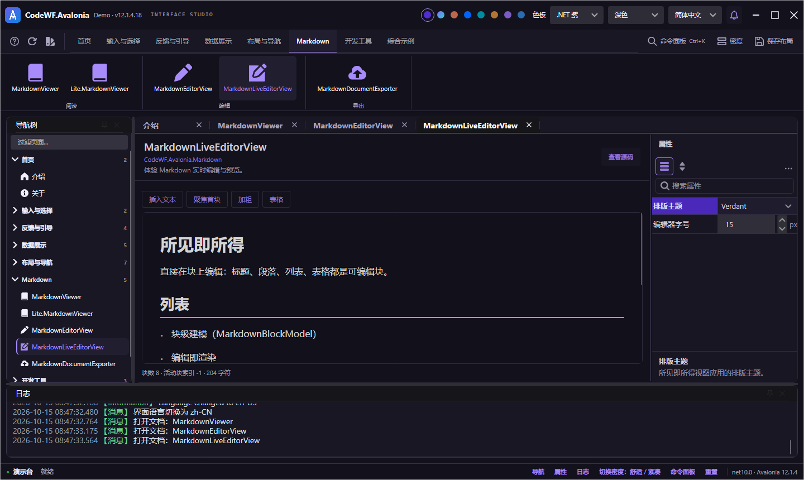
Task: Pin the 导航树 panel
Action: coord(104,125)
